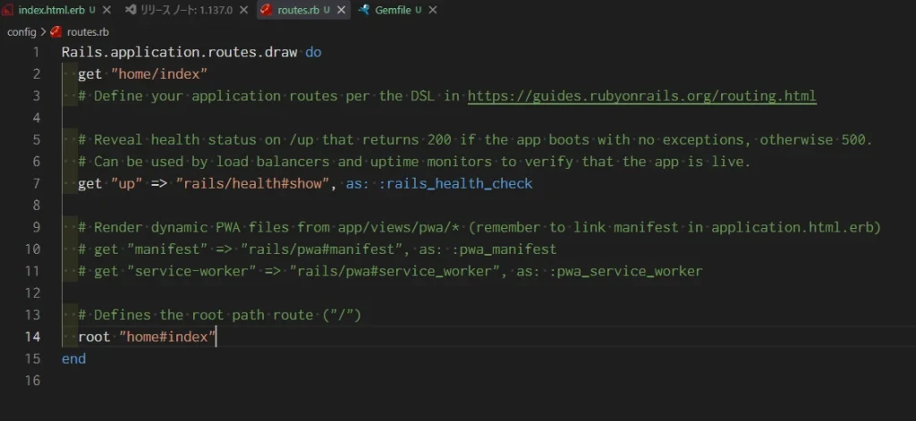Click line number 7 in the gutter

click(x=36, y=183)
